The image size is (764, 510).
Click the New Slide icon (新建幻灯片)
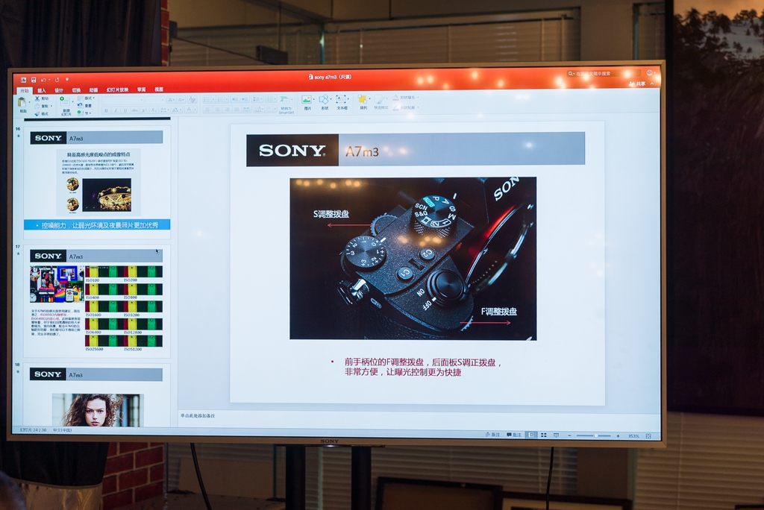pyautogui.click(x=65, y=101)
